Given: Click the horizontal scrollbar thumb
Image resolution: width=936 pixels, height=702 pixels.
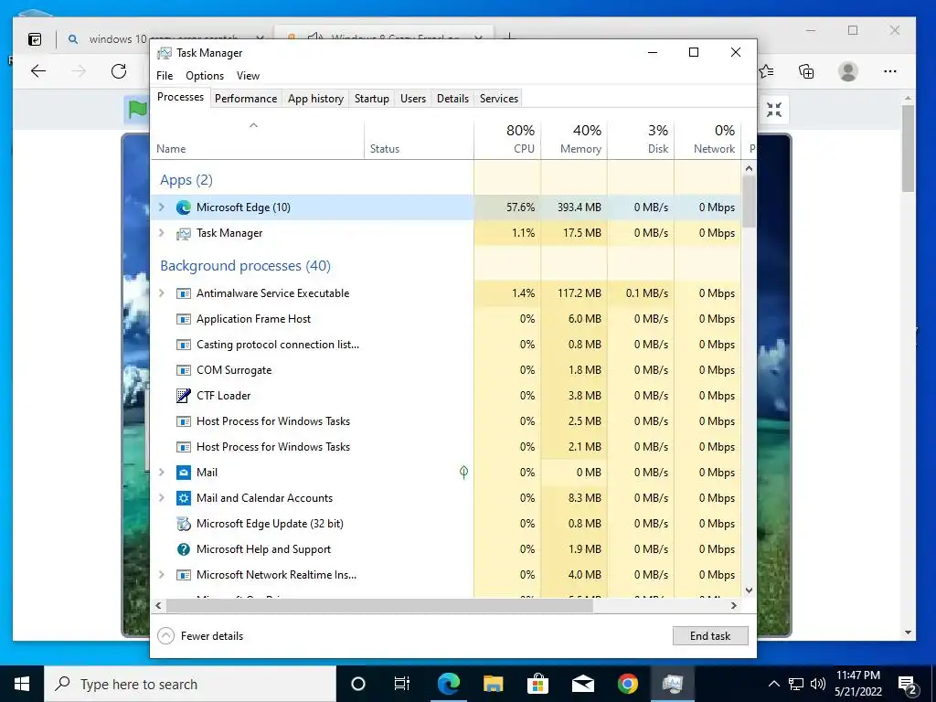Looking at the screenshot, I should point(379,605).
